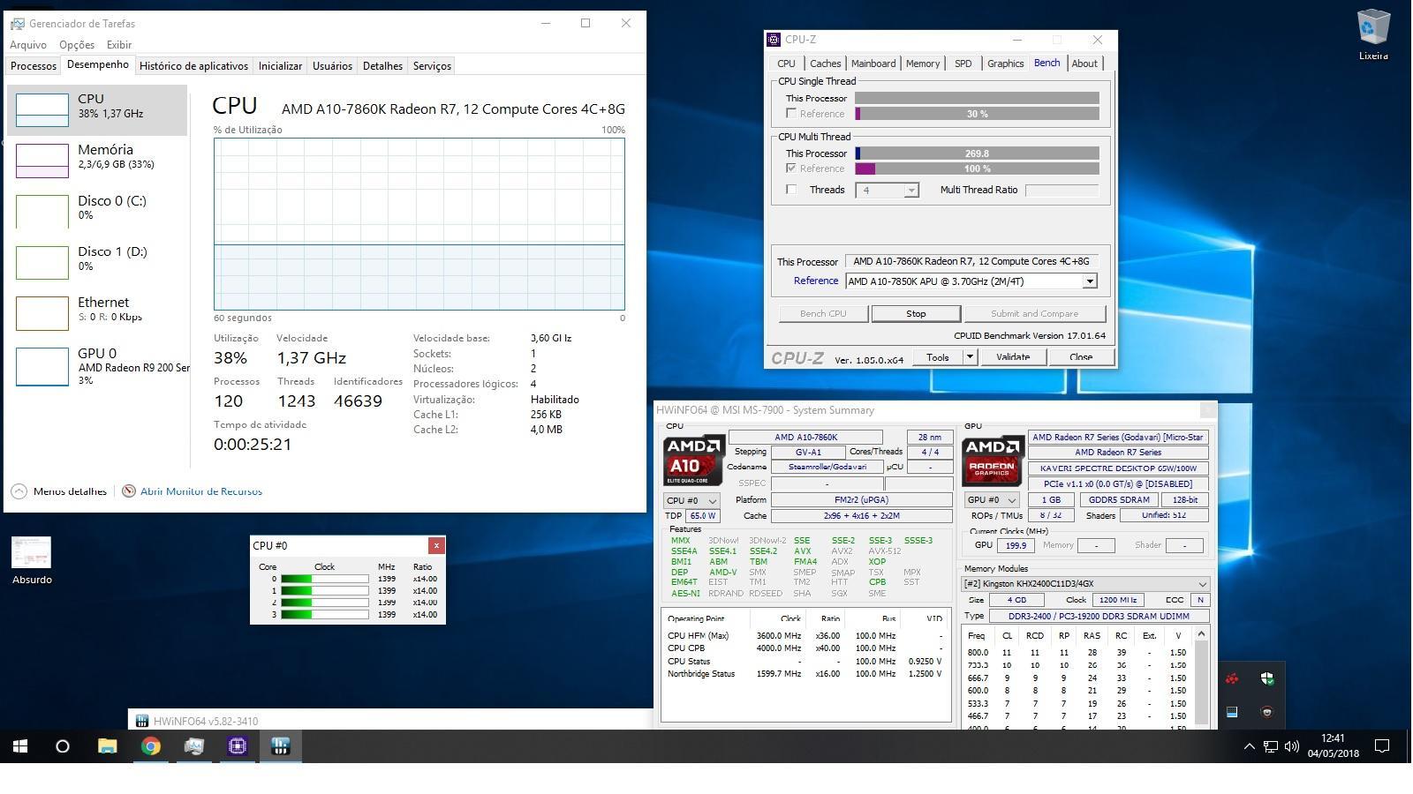Open the Memory tab in CPU-Z

coord(923,64)
